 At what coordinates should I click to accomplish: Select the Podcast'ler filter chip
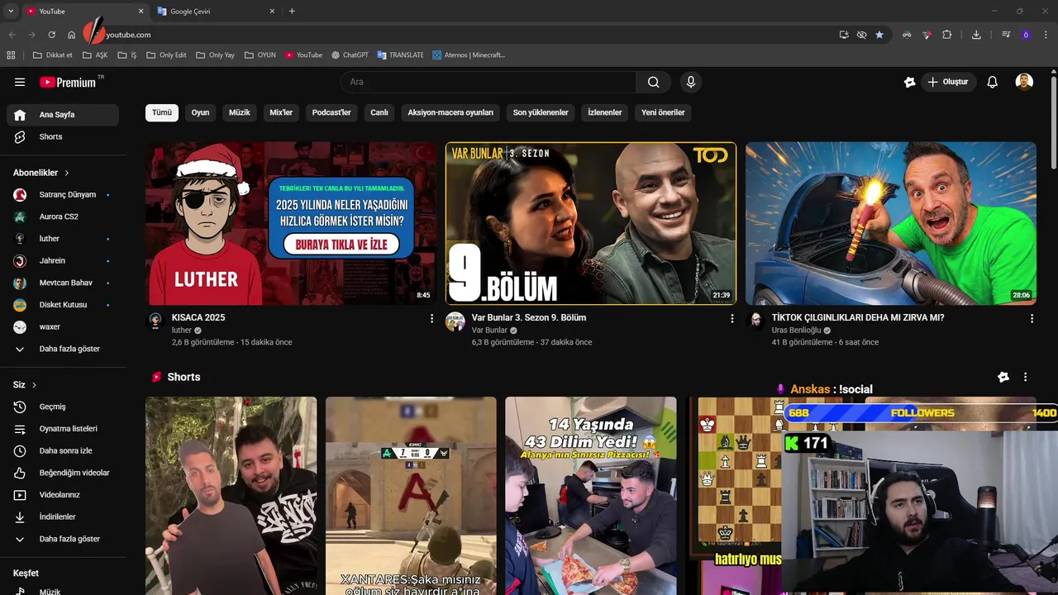click(331, 112)
